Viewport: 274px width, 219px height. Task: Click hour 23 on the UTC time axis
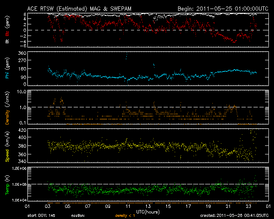[248, 206]
